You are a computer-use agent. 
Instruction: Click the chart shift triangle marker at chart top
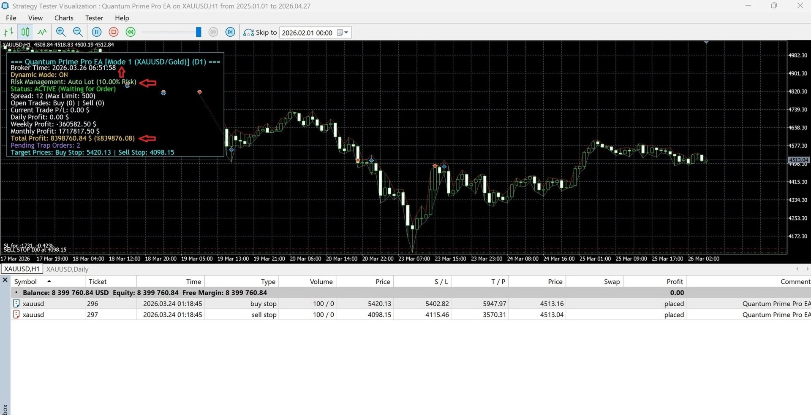(706, 42)
